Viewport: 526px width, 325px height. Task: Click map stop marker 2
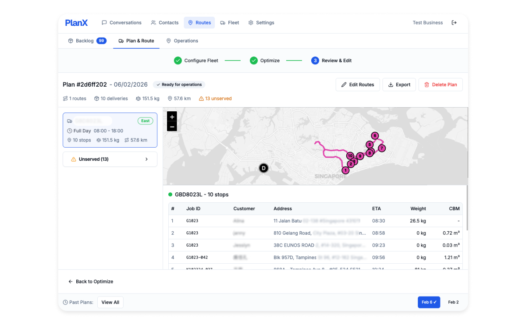pos(351,164)
